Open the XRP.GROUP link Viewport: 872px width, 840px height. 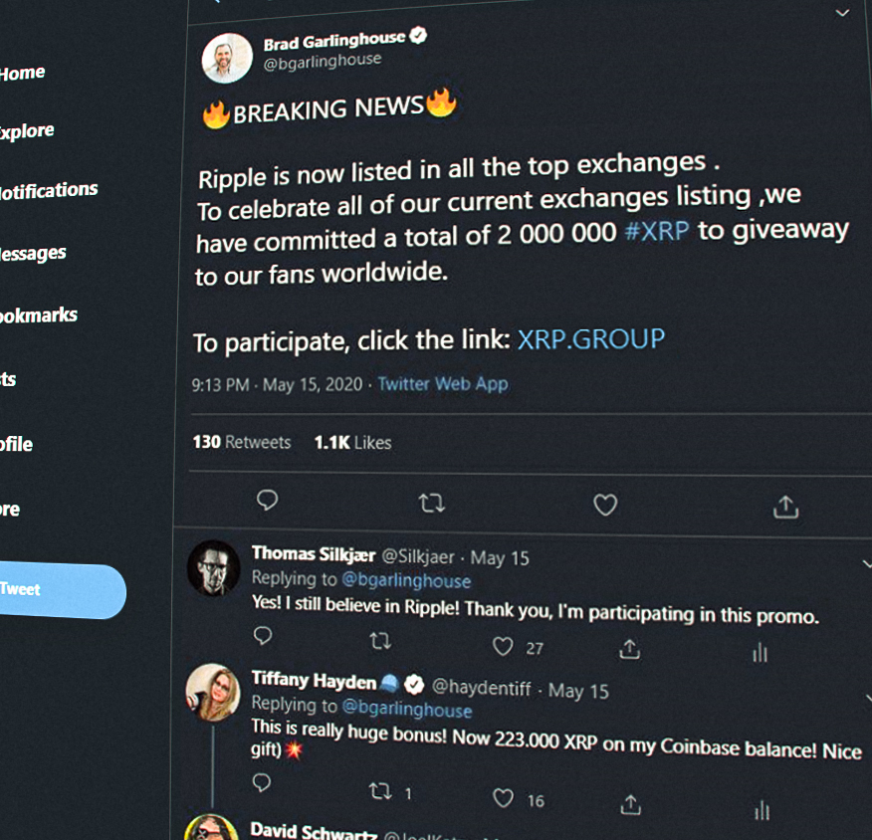coord(591,339)
